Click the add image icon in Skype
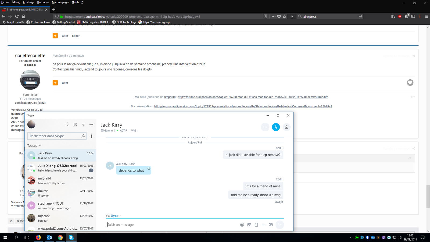This screenshot has height=242, width=430. pyautogui.click(x=249, y=225)
